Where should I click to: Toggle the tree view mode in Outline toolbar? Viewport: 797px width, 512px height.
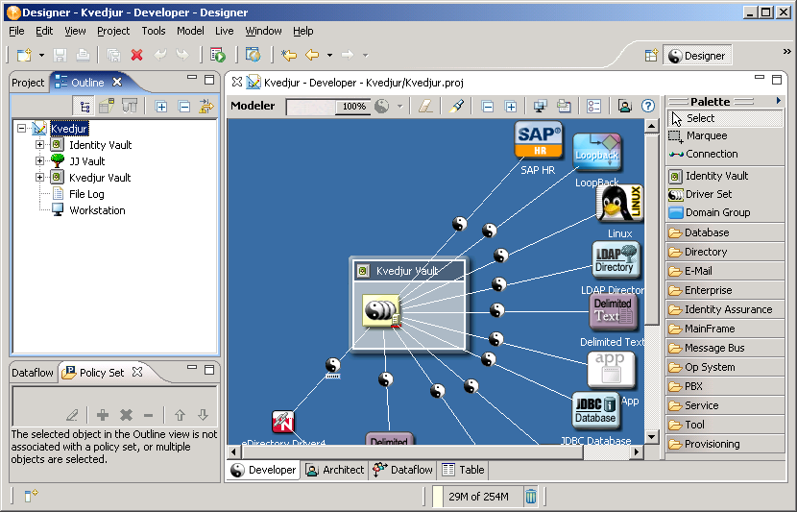85,107
